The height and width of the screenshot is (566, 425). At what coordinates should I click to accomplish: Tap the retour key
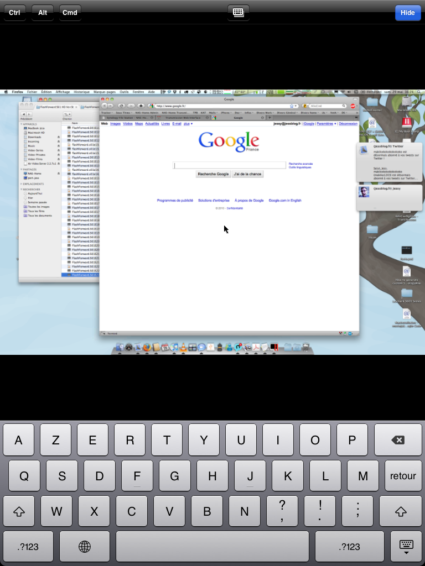tap(403, 476)
